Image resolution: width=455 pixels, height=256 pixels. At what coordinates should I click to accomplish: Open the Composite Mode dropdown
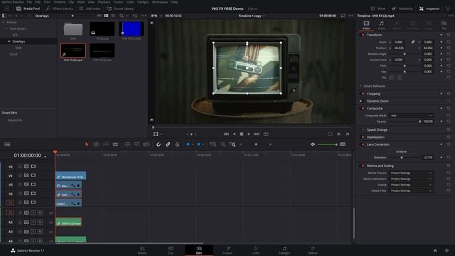(x=411, y=115)
